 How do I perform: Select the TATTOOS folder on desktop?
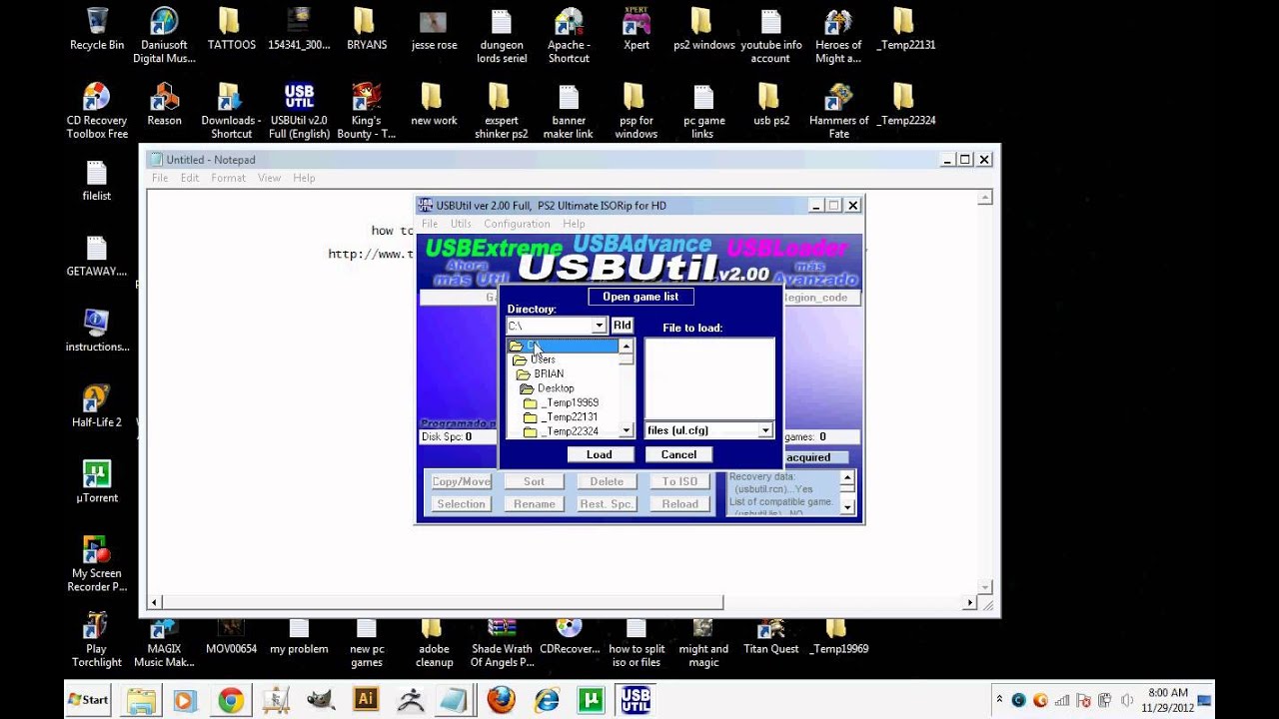pyautogui.click(x=231, y=29)
